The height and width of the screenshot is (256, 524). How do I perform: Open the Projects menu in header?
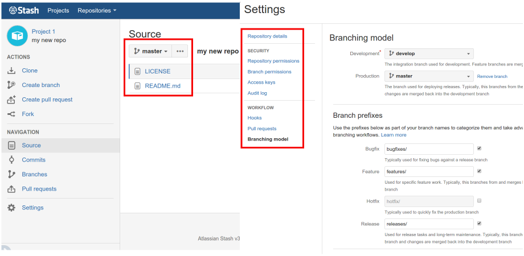click(x=58, y=10)
